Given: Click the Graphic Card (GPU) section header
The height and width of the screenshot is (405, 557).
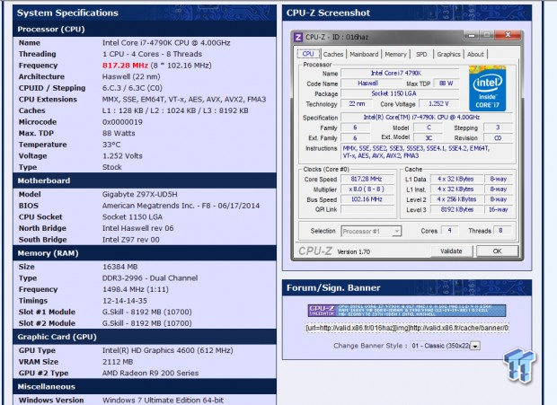Looking at the screenshot, I should [x=145, y=337].
